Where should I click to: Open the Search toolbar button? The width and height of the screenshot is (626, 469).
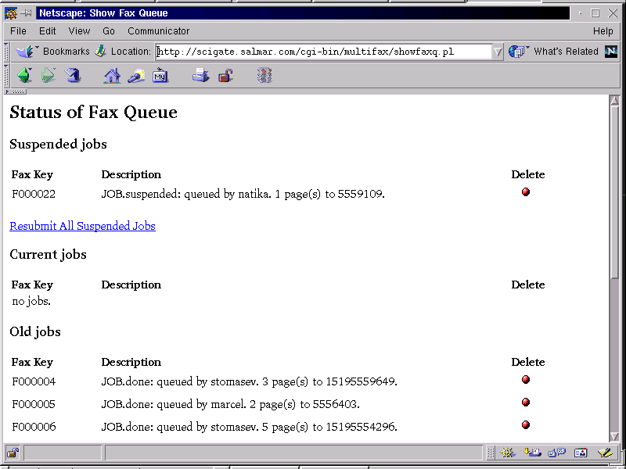pos(136,76)
